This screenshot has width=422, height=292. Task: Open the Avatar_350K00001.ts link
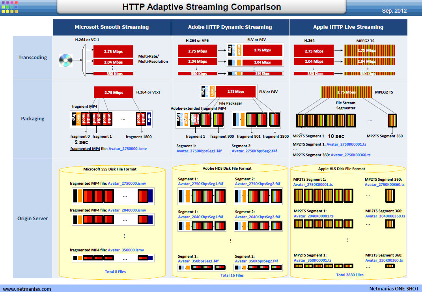312,260
